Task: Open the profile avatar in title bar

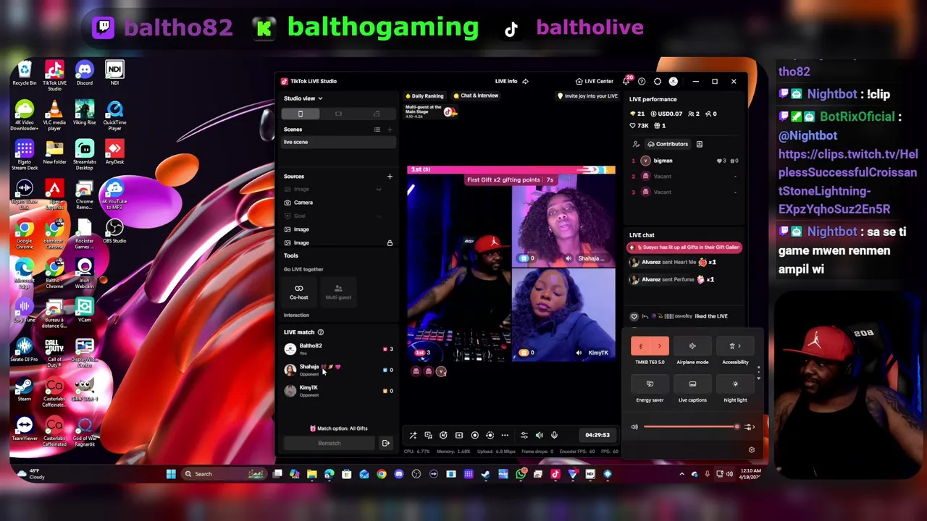Action: [674, 81]
